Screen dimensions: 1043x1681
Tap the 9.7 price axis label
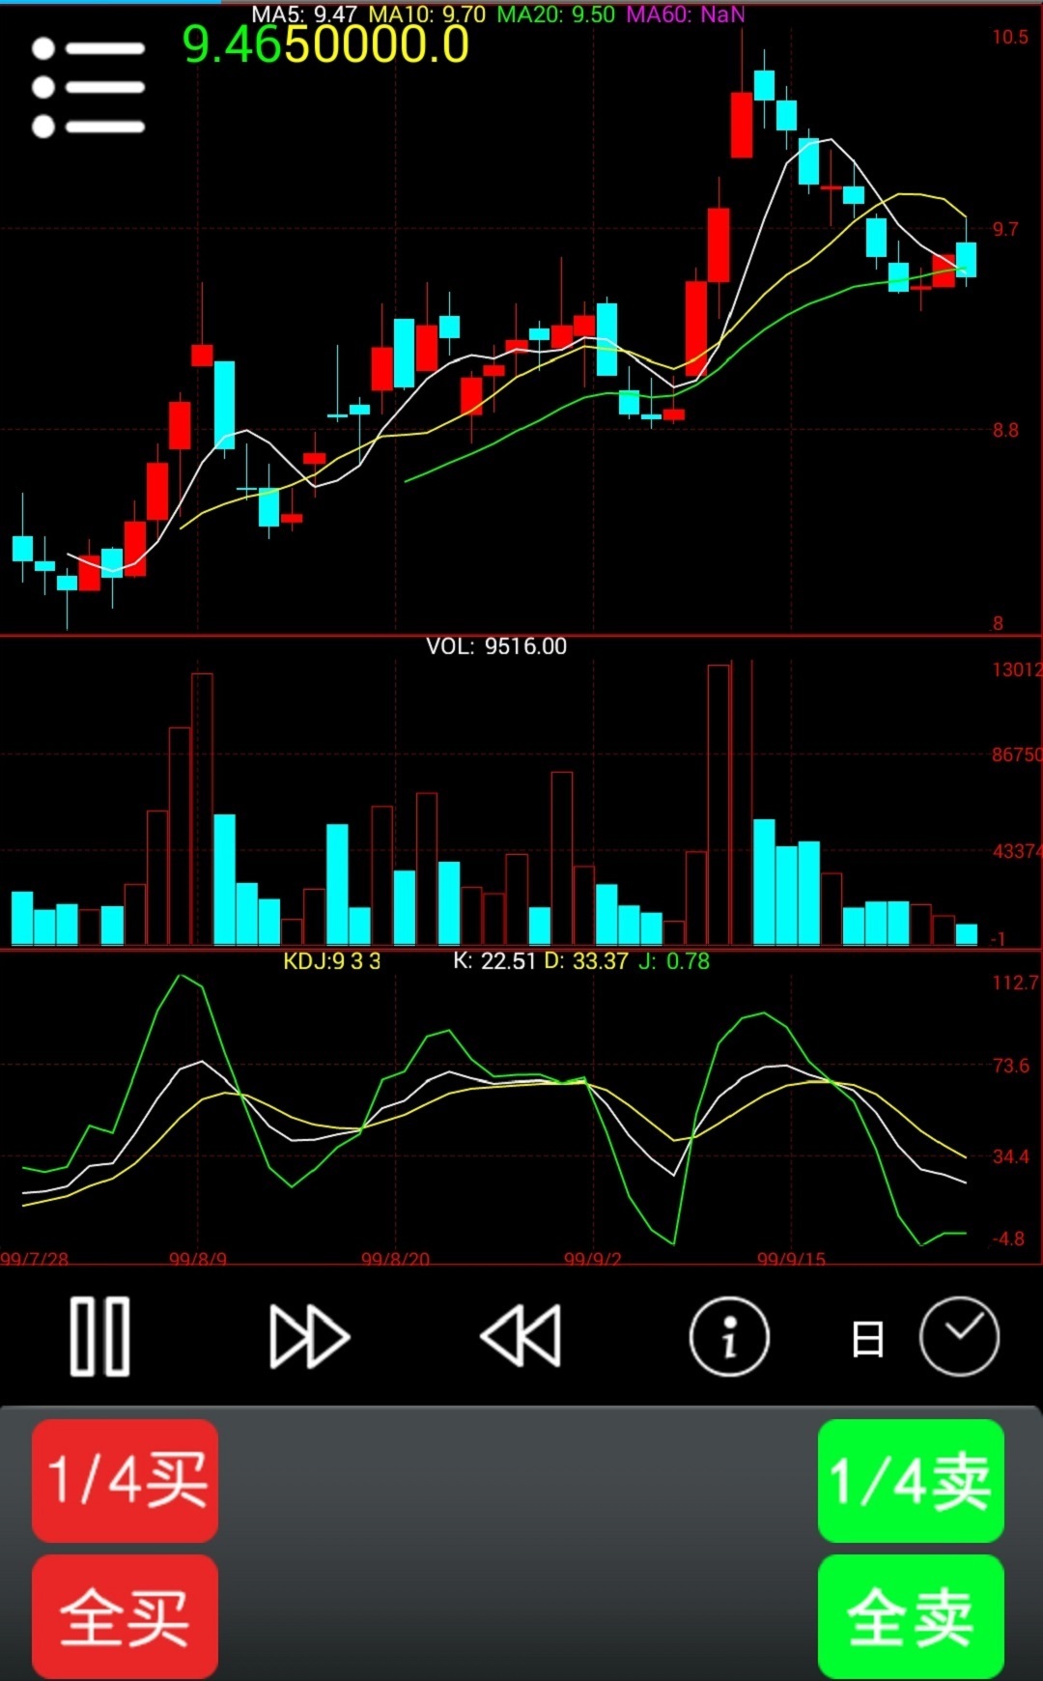tap(1005, 229)
